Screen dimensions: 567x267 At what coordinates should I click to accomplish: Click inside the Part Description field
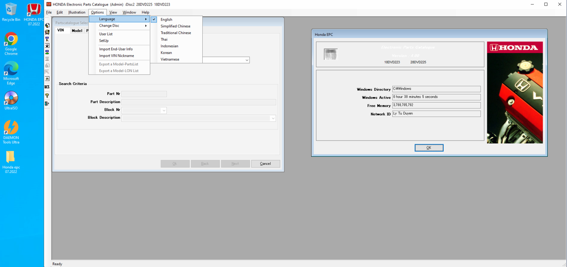(x=198, y=102)
